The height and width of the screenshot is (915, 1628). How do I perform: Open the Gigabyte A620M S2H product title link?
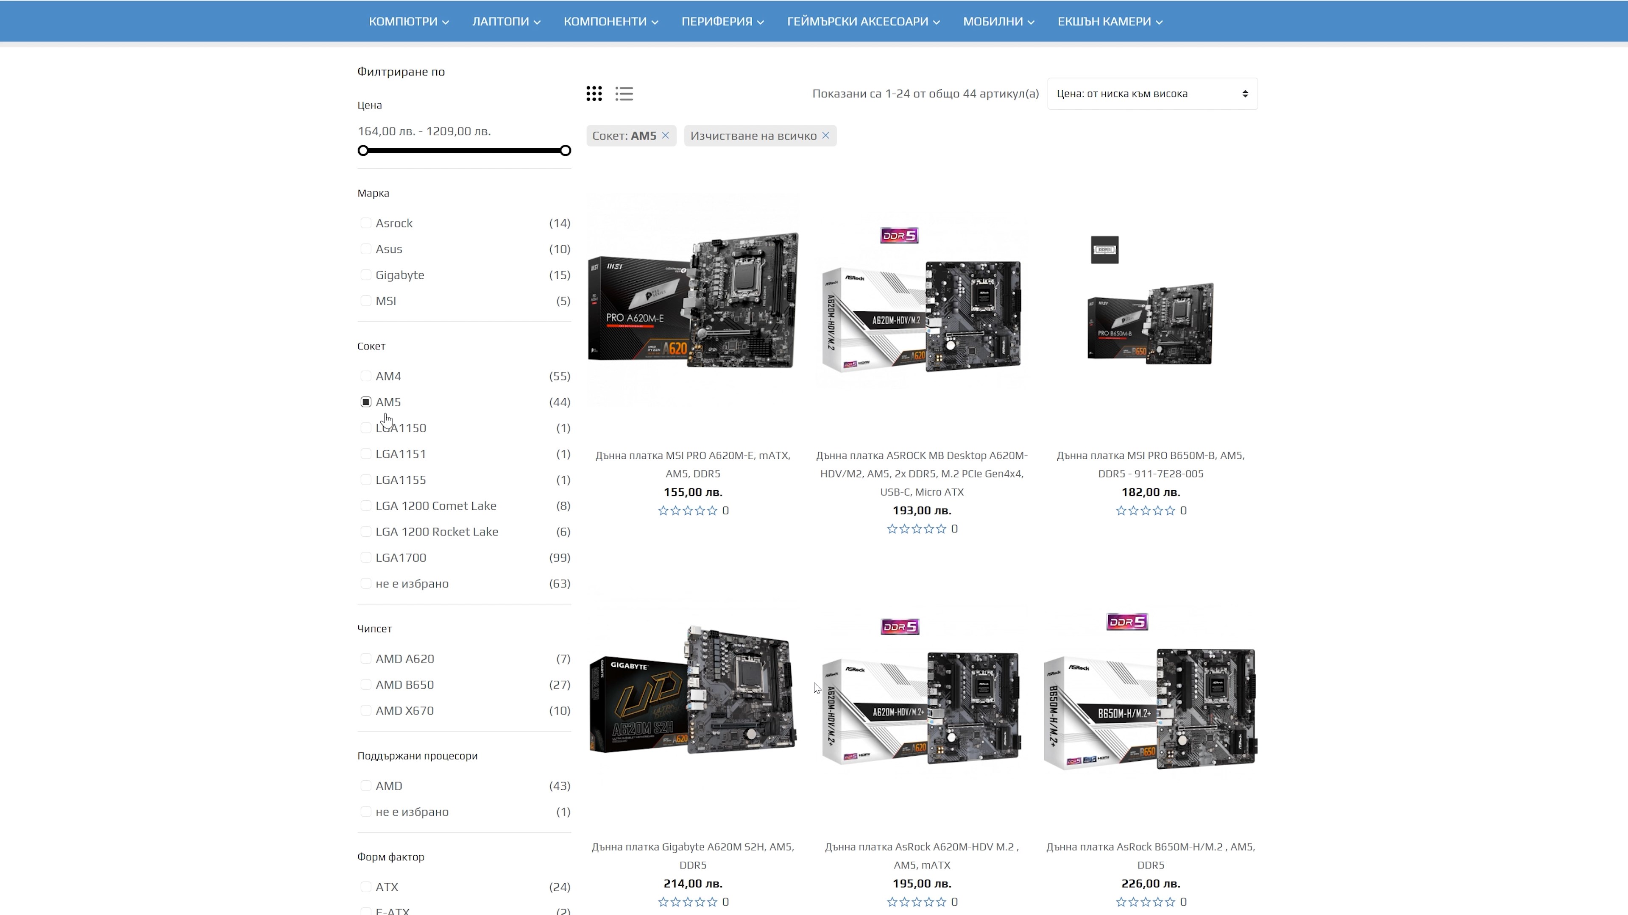(x=693, y=856)
